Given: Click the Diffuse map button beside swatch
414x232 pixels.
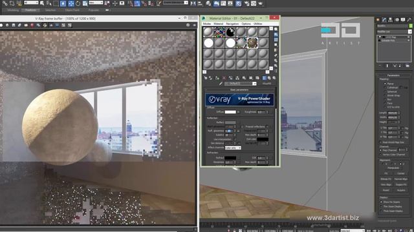Looking at the screenshot, I should [238, 112].
